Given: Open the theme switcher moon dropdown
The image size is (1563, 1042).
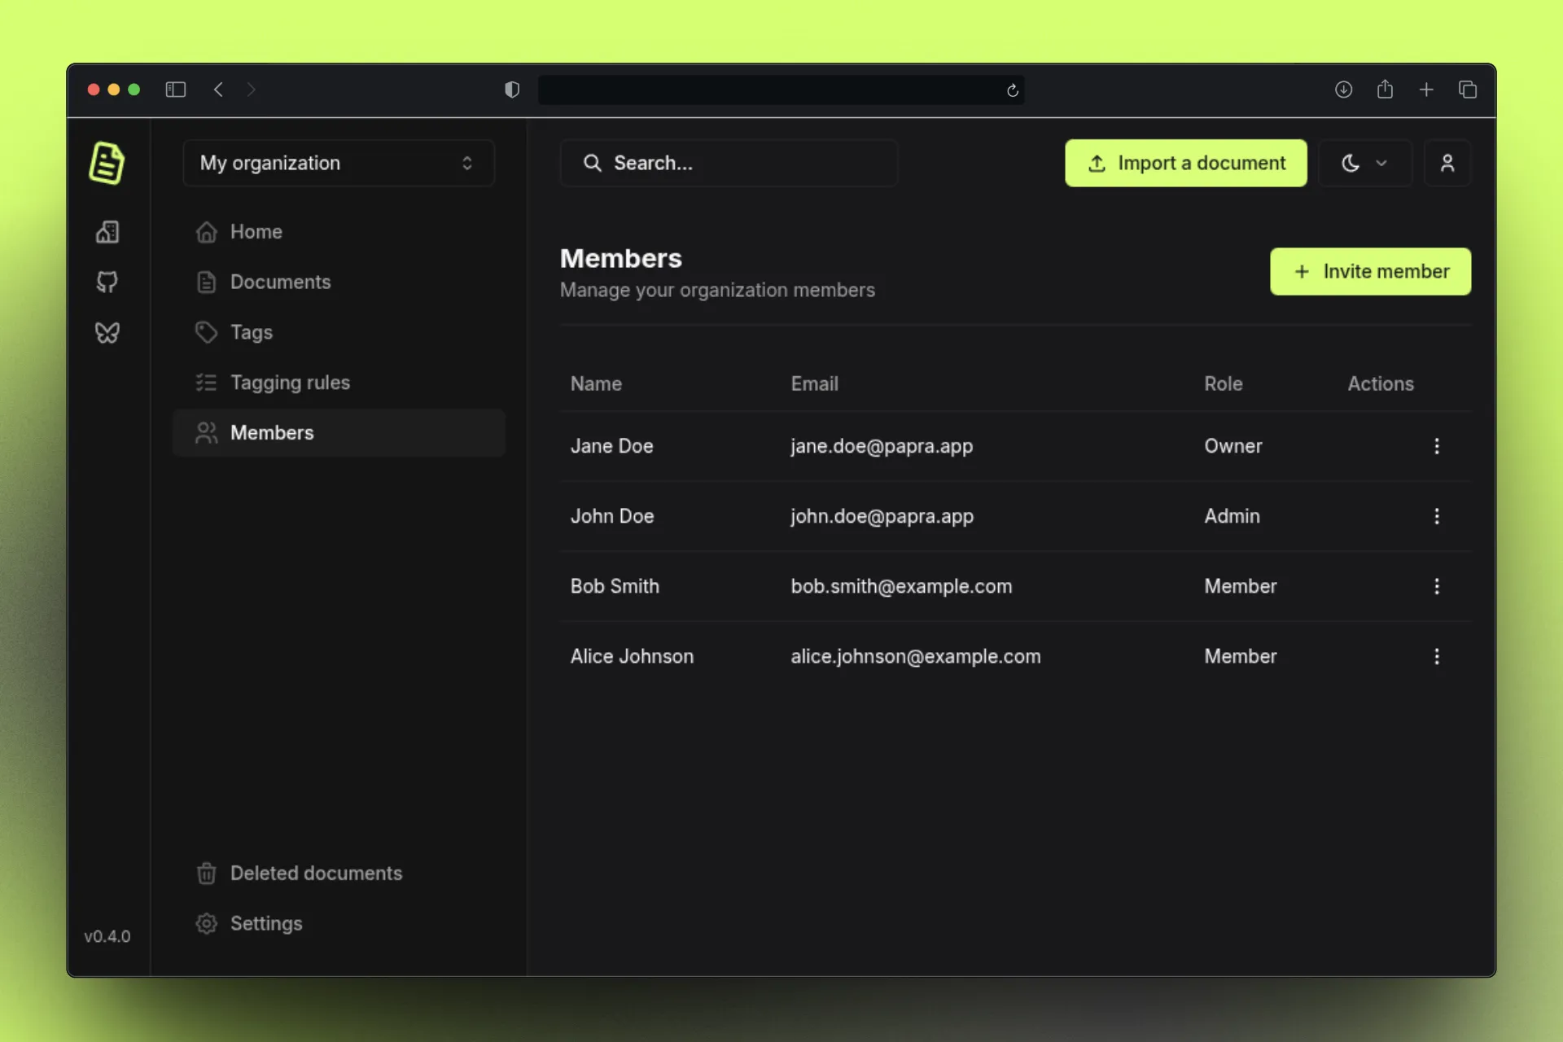Looking at the screenshot, I should pyautogui.click(x=1364, y=163).
